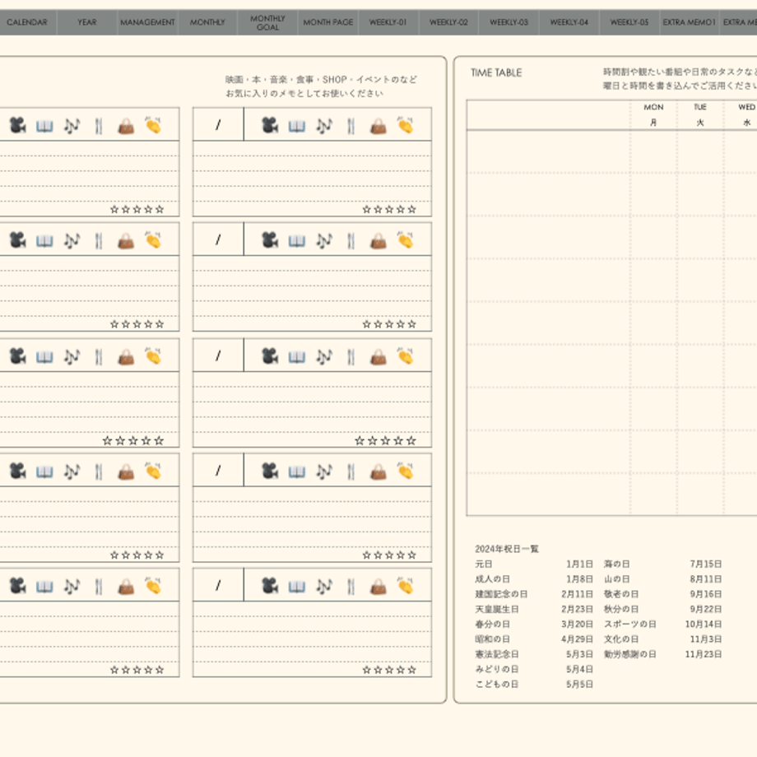
Task: Jump to the MONTH PAGE tab
Action: pyautogui.click(x=328, y=22)
